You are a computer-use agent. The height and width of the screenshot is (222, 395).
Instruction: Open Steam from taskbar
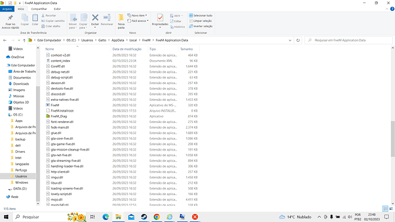(144, 217)
